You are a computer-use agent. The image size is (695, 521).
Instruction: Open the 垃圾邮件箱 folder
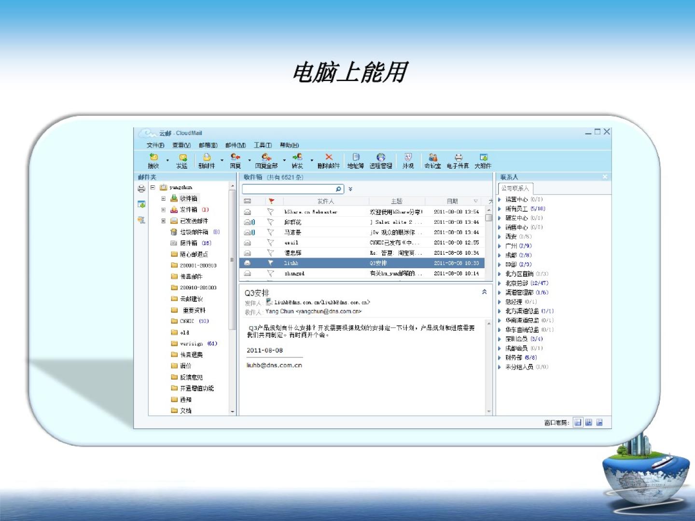coord(194,232)
